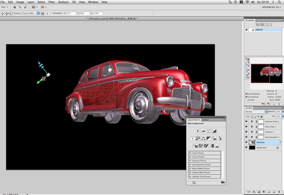Save the current 3D position preset
284x195 pixels.
42,13
